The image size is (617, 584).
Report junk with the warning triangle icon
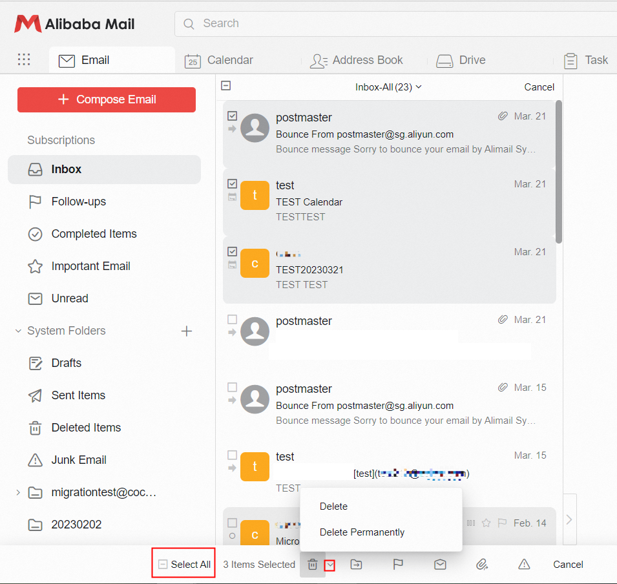(x=524, y=565)
